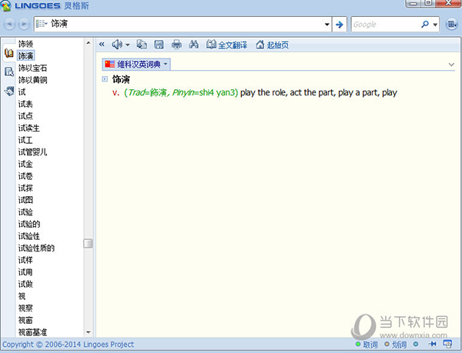This screenshot has width=462, height=353.
Task: Toggle 取词 cursor translation in status bar
Action: (x=367, y=345)
